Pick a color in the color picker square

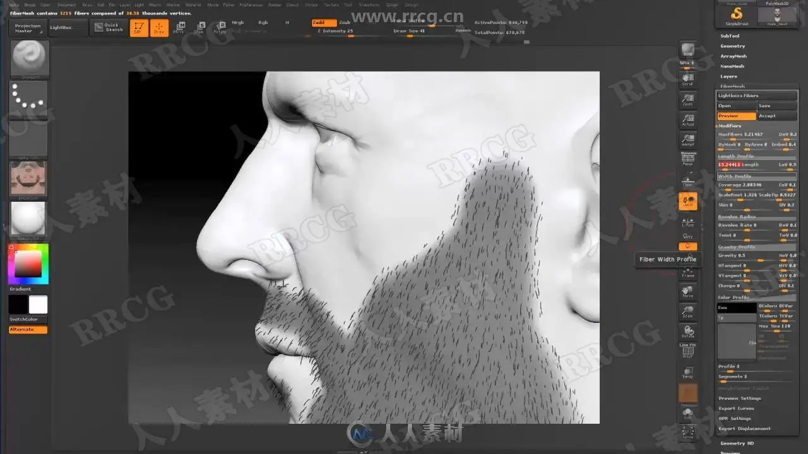coord(28,264)
